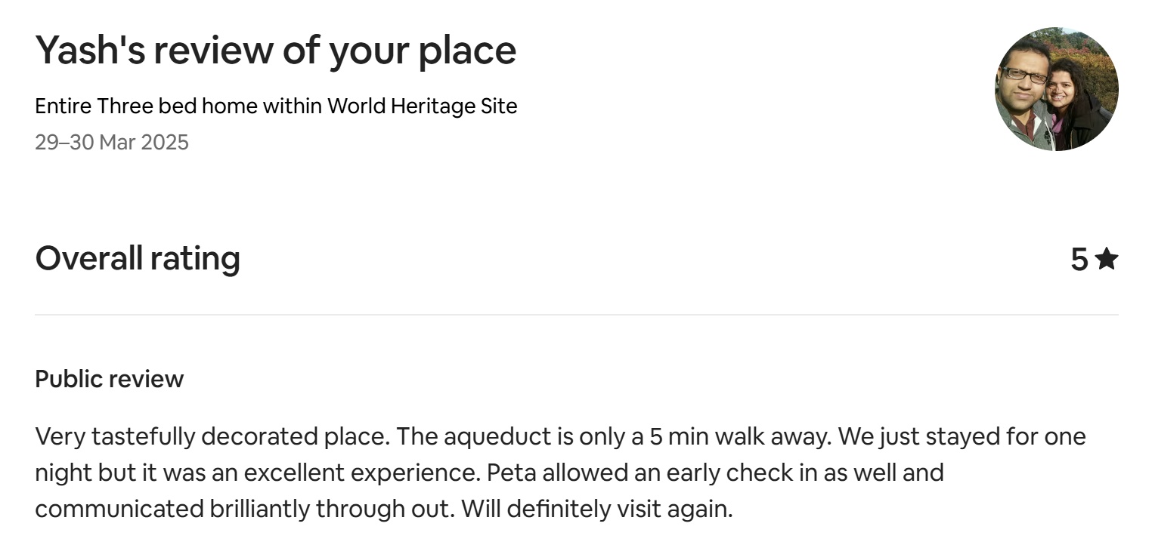The height and width of the screenshot is (545, 1152).
Task: Click the divider line under Overall rating
Action: pos(576,315)
